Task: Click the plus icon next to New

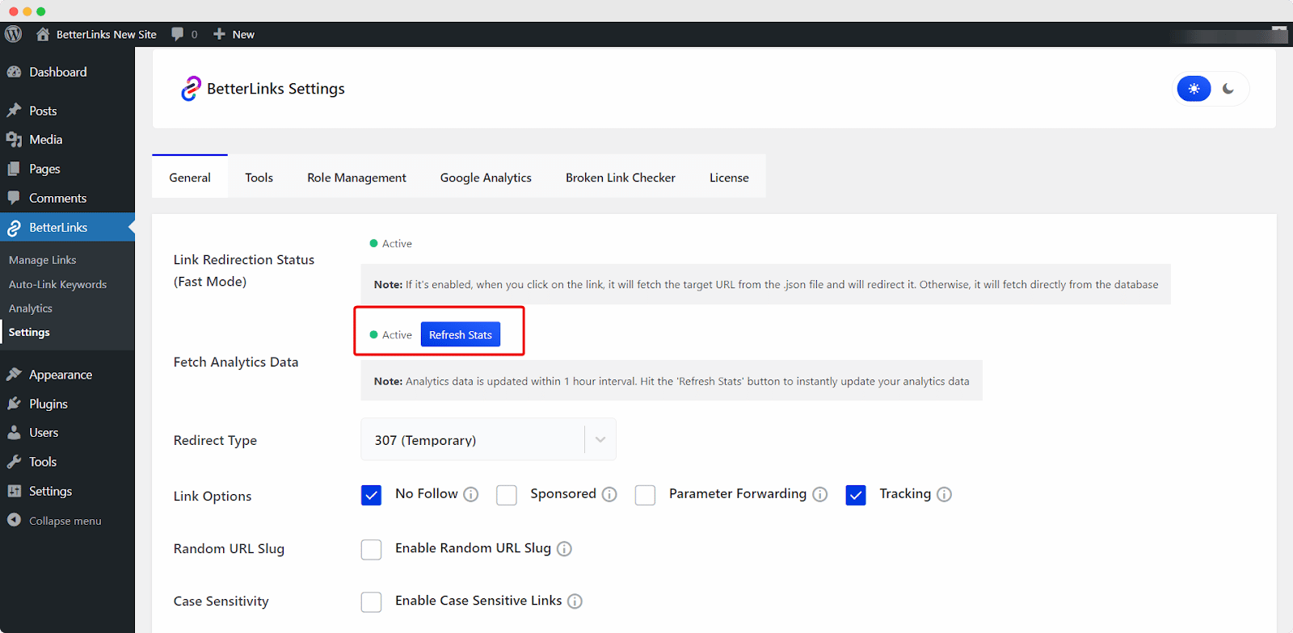Action: (x=219, y=34)
